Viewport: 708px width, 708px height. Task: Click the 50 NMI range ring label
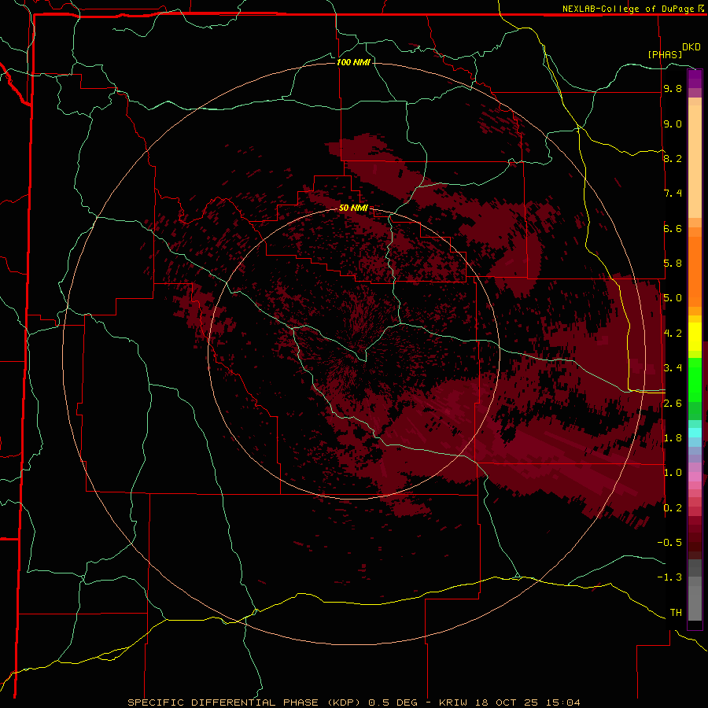tap(353, 208)
